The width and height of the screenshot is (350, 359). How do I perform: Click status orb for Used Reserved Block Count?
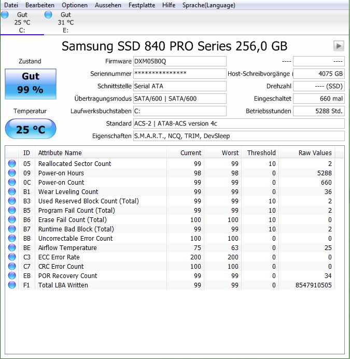[x=12, y=201]
